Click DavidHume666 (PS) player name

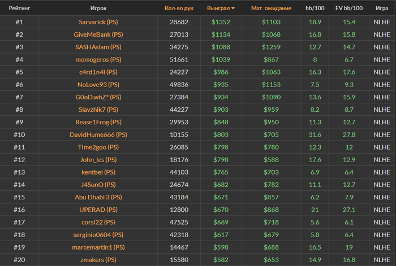[x=98, y=134]
